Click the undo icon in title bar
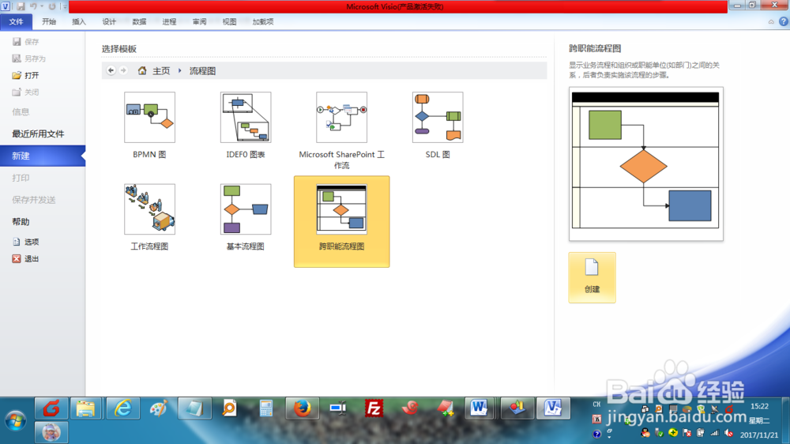The width and height of the screenshot is (790, 444). point(34,6)
